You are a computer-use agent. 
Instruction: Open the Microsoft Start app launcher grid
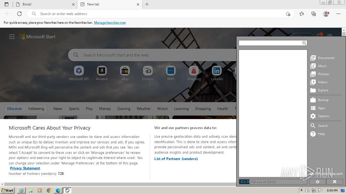point(12,37)
